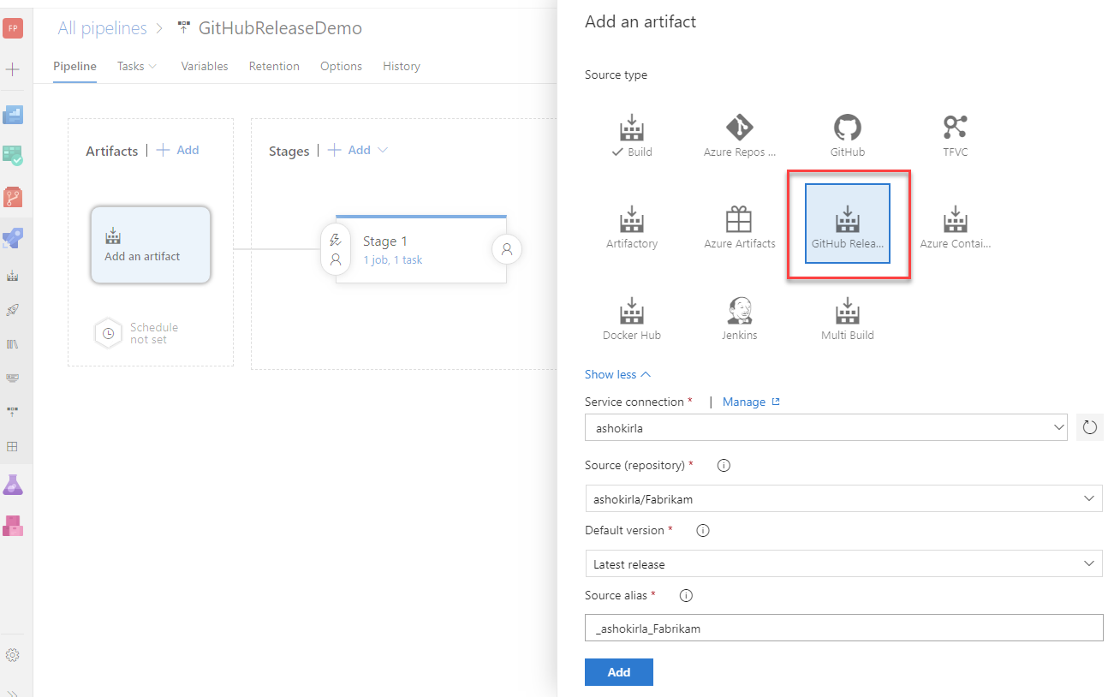Click the Source alias input field
Viewport: 1108px width, 697px height.
[843, 628]
